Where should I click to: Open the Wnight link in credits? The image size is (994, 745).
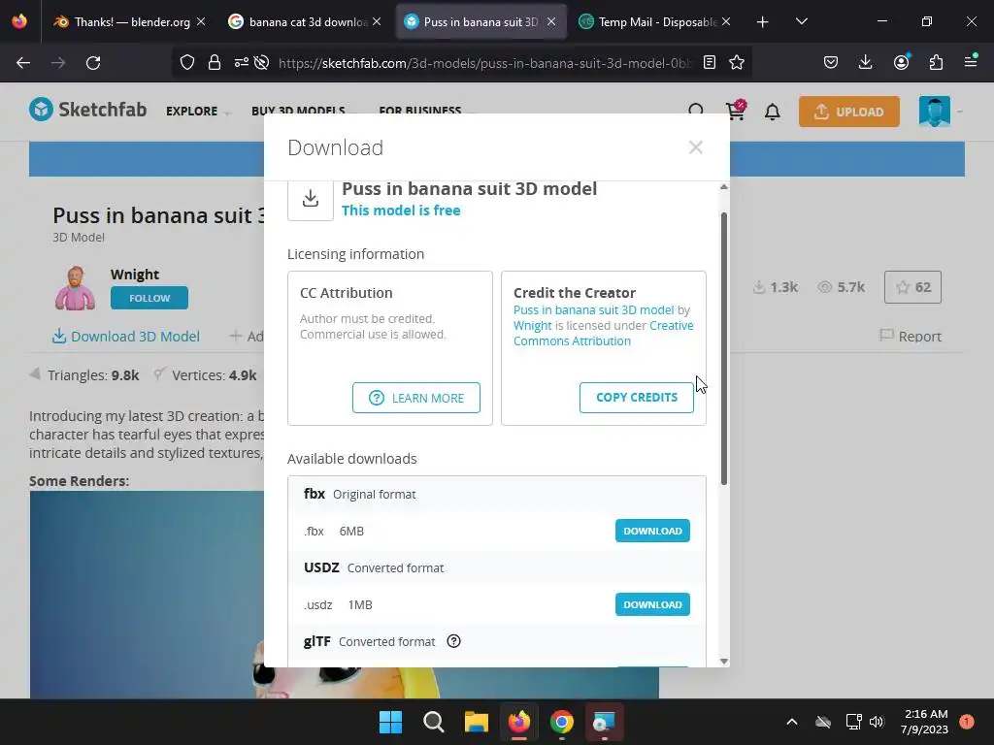pyautogui.click(x=533, y=326)
